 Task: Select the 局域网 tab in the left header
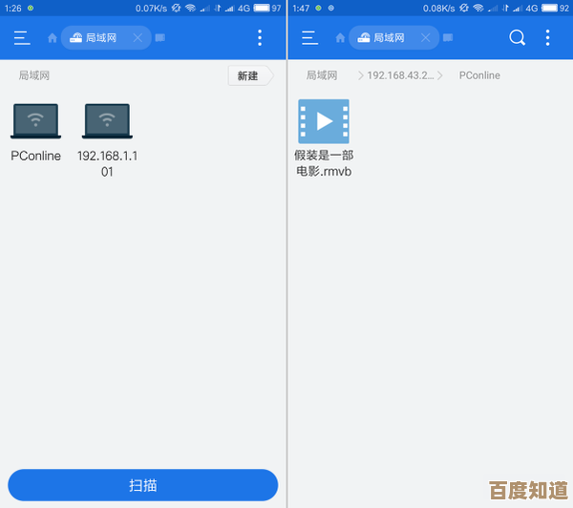point(100,38)
